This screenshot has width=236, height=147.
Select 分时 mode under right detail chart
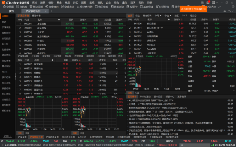point(130,93)
